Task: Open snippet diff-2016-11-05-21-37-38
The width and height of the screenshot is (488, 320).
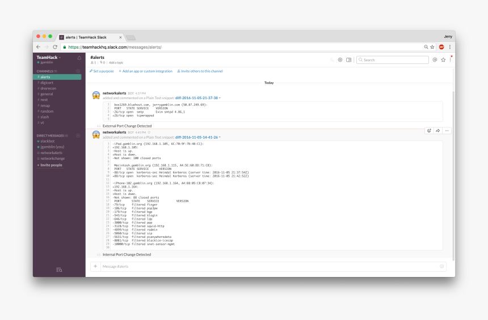Action: pyautogui.click(x=196, y=98)
